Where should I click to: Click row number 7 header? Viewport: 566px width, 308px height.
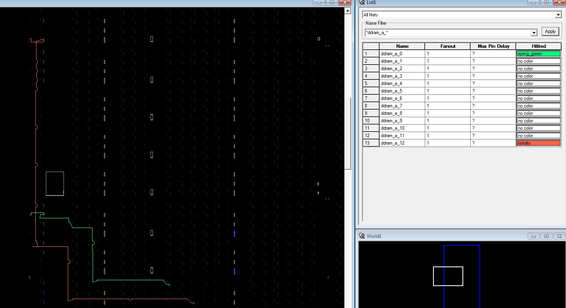371,98
